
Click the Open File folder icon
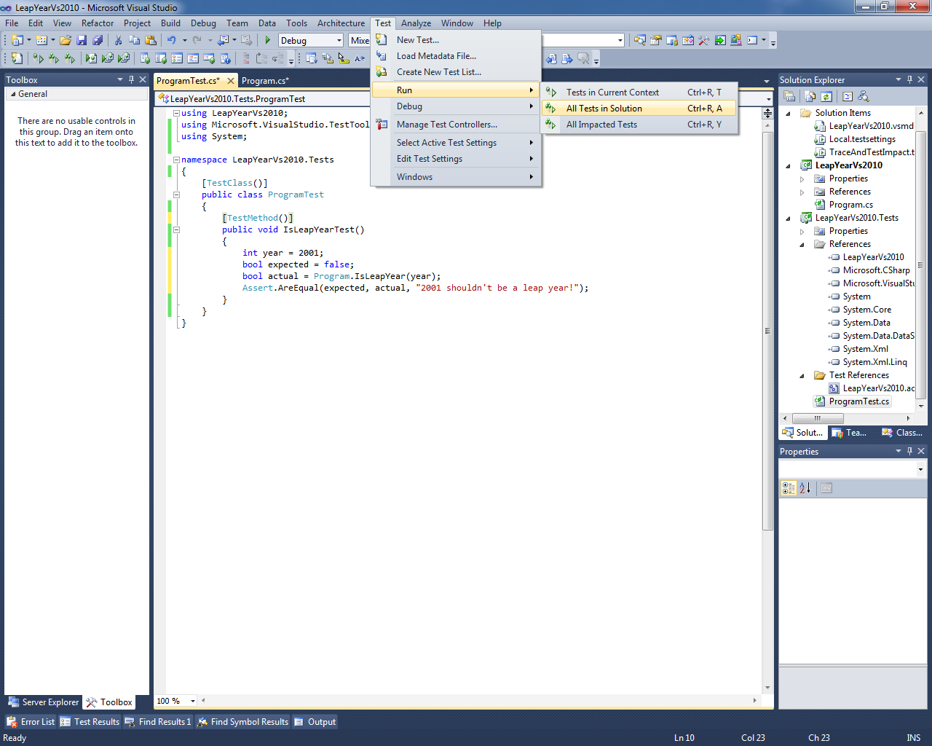tap(66, 41)
